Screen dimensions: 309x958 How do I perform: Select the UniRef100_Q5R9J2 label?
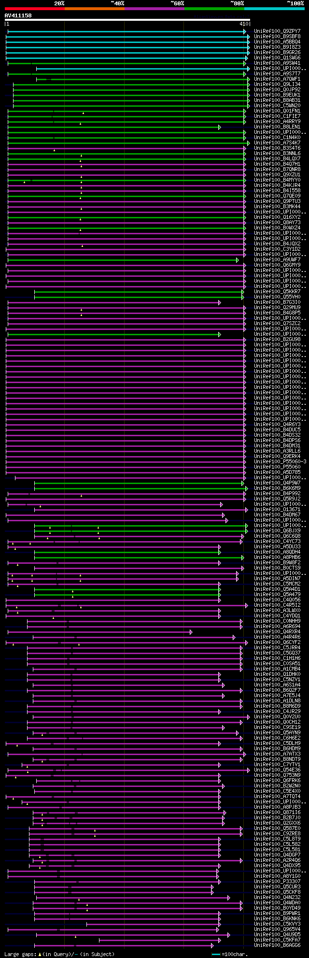277,499
